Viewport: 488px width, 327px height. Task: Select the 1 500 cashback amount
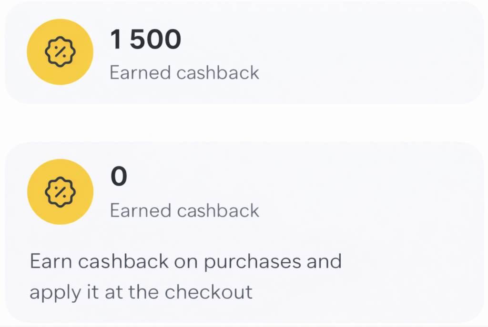point(145,39)
